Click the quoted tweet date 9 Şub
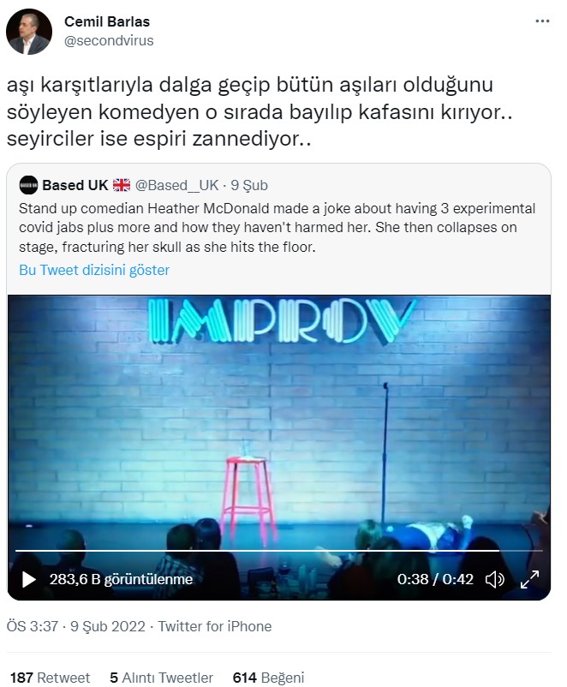The width and height of the screenshot is (567, 687). click(x=249, y=185)
